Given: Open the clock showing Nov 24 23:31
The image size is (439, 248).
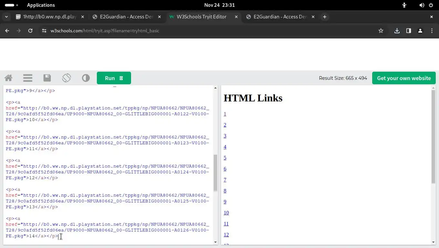Looking at the screenshot, I should [219, 5].
